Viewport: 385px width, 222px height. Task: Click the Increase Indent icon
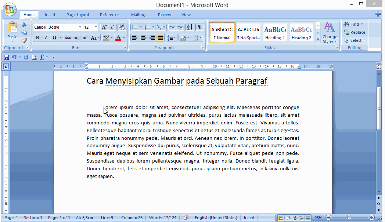click(x=180, y=27)
